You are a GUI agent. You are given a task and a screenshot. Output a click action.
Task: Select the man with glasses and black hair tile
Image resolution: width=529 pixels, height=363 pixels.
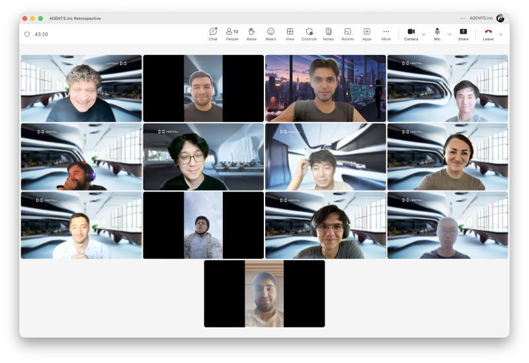pyautogui.click(x=204, y=156)
